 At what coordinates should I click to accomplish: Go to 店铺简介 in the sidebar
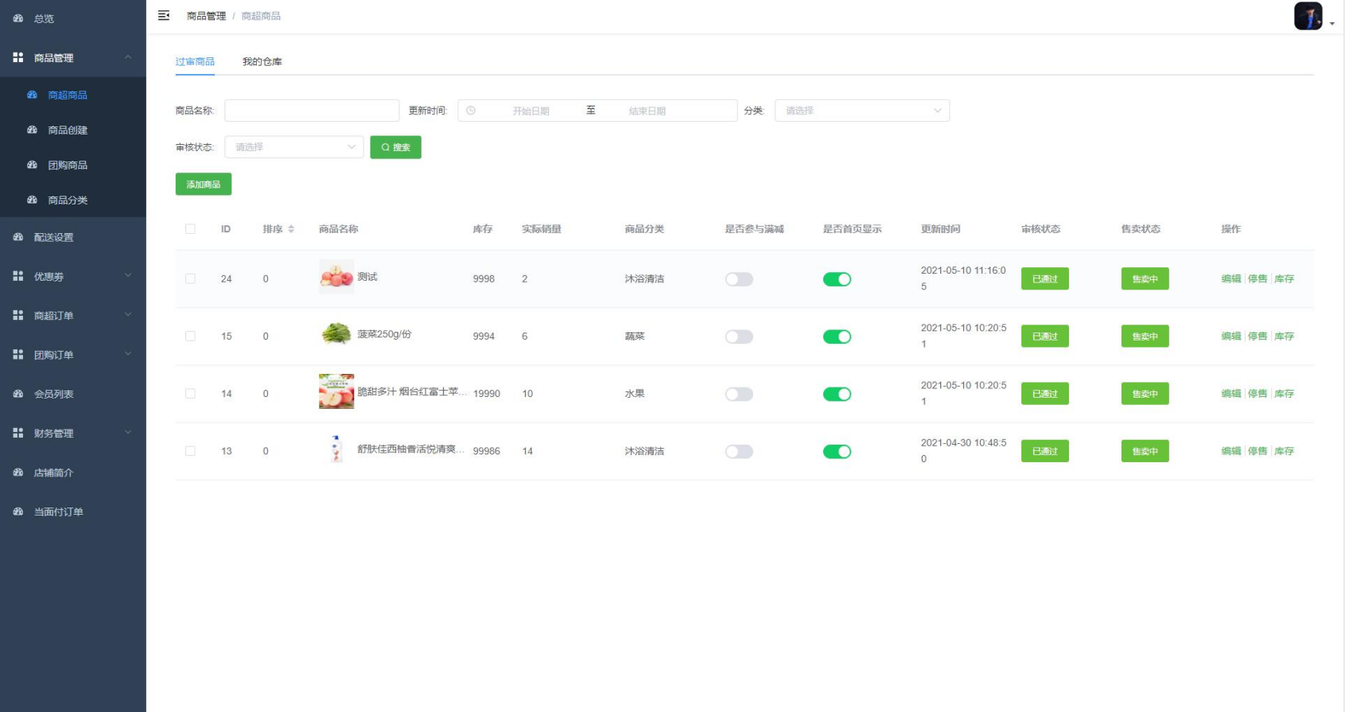tap(53, 473)
